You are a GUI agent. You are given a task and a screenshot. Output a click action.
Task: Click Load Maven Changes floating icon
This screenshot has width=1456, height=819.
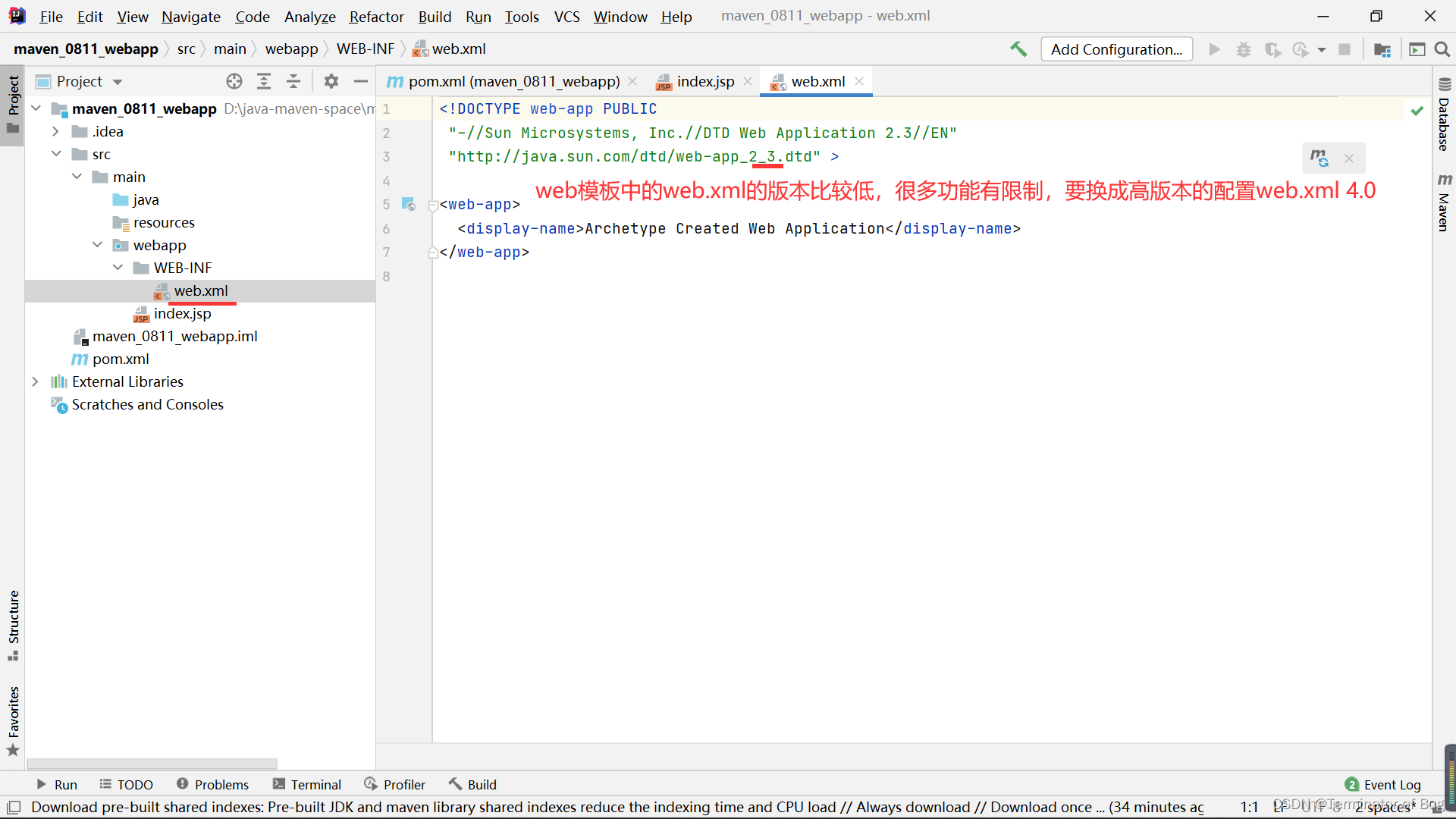tap(1319, 158)
